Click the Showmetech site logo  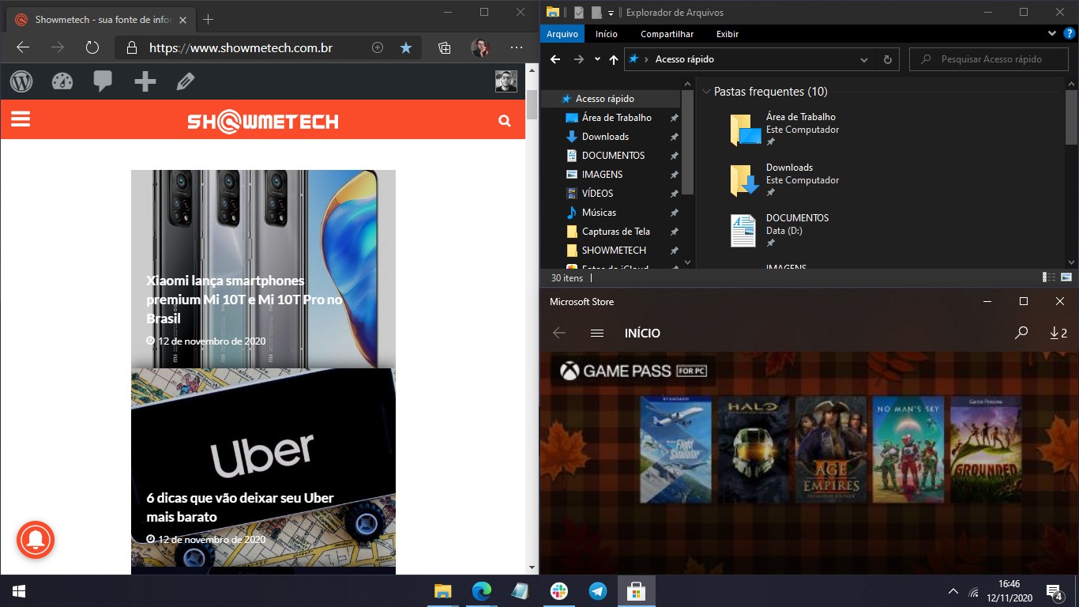coord(263,121)
